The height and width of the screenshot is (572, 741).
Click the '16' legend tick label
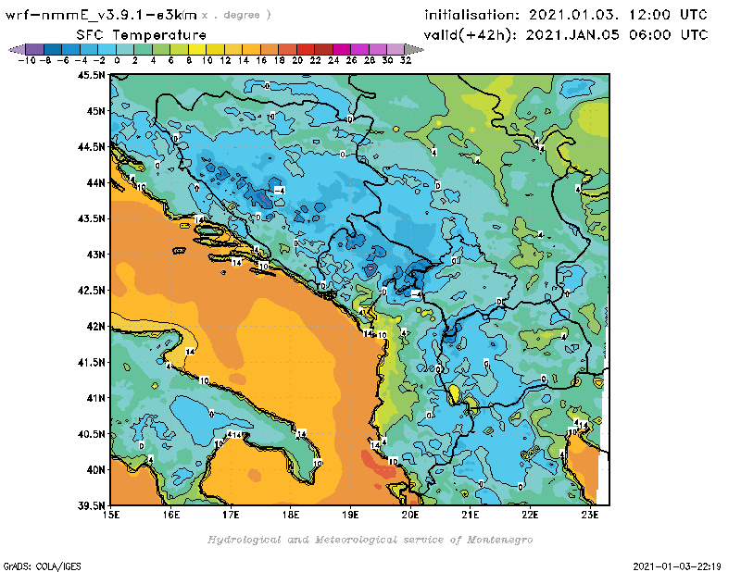click(x=261, y=61)
